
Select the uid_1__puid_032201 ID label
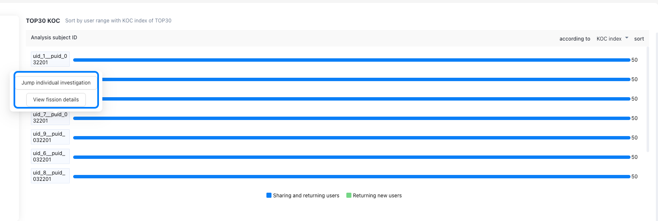pos(50,59)
